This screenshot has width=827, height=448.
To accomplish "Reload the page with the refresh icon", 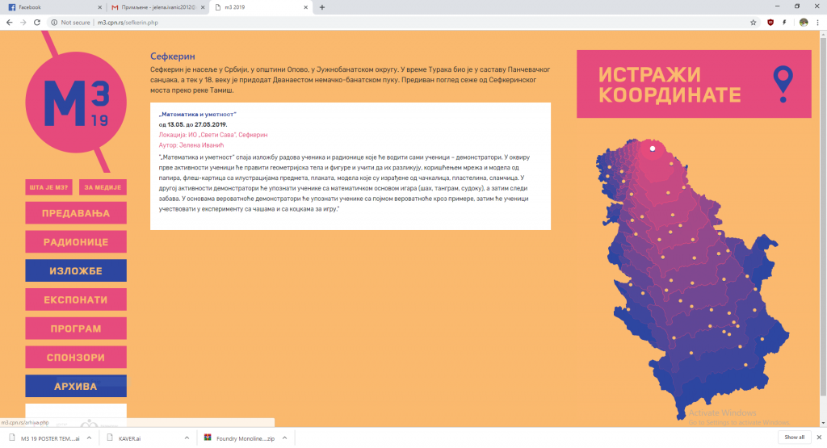I will pyautogui.click(x=38, y=23).
